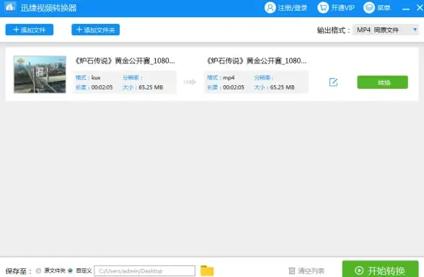Click the 开始转换 button

[380, 270]
